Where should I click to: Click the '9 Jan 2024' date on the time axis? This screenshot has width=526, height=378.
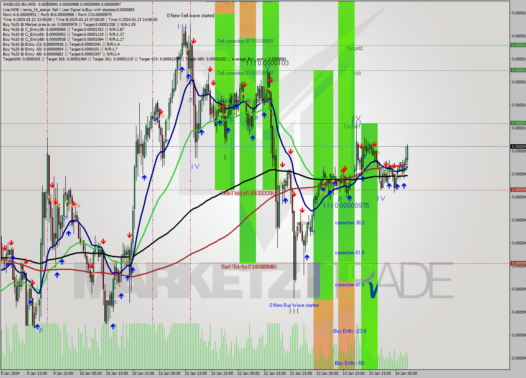[10, 373]
